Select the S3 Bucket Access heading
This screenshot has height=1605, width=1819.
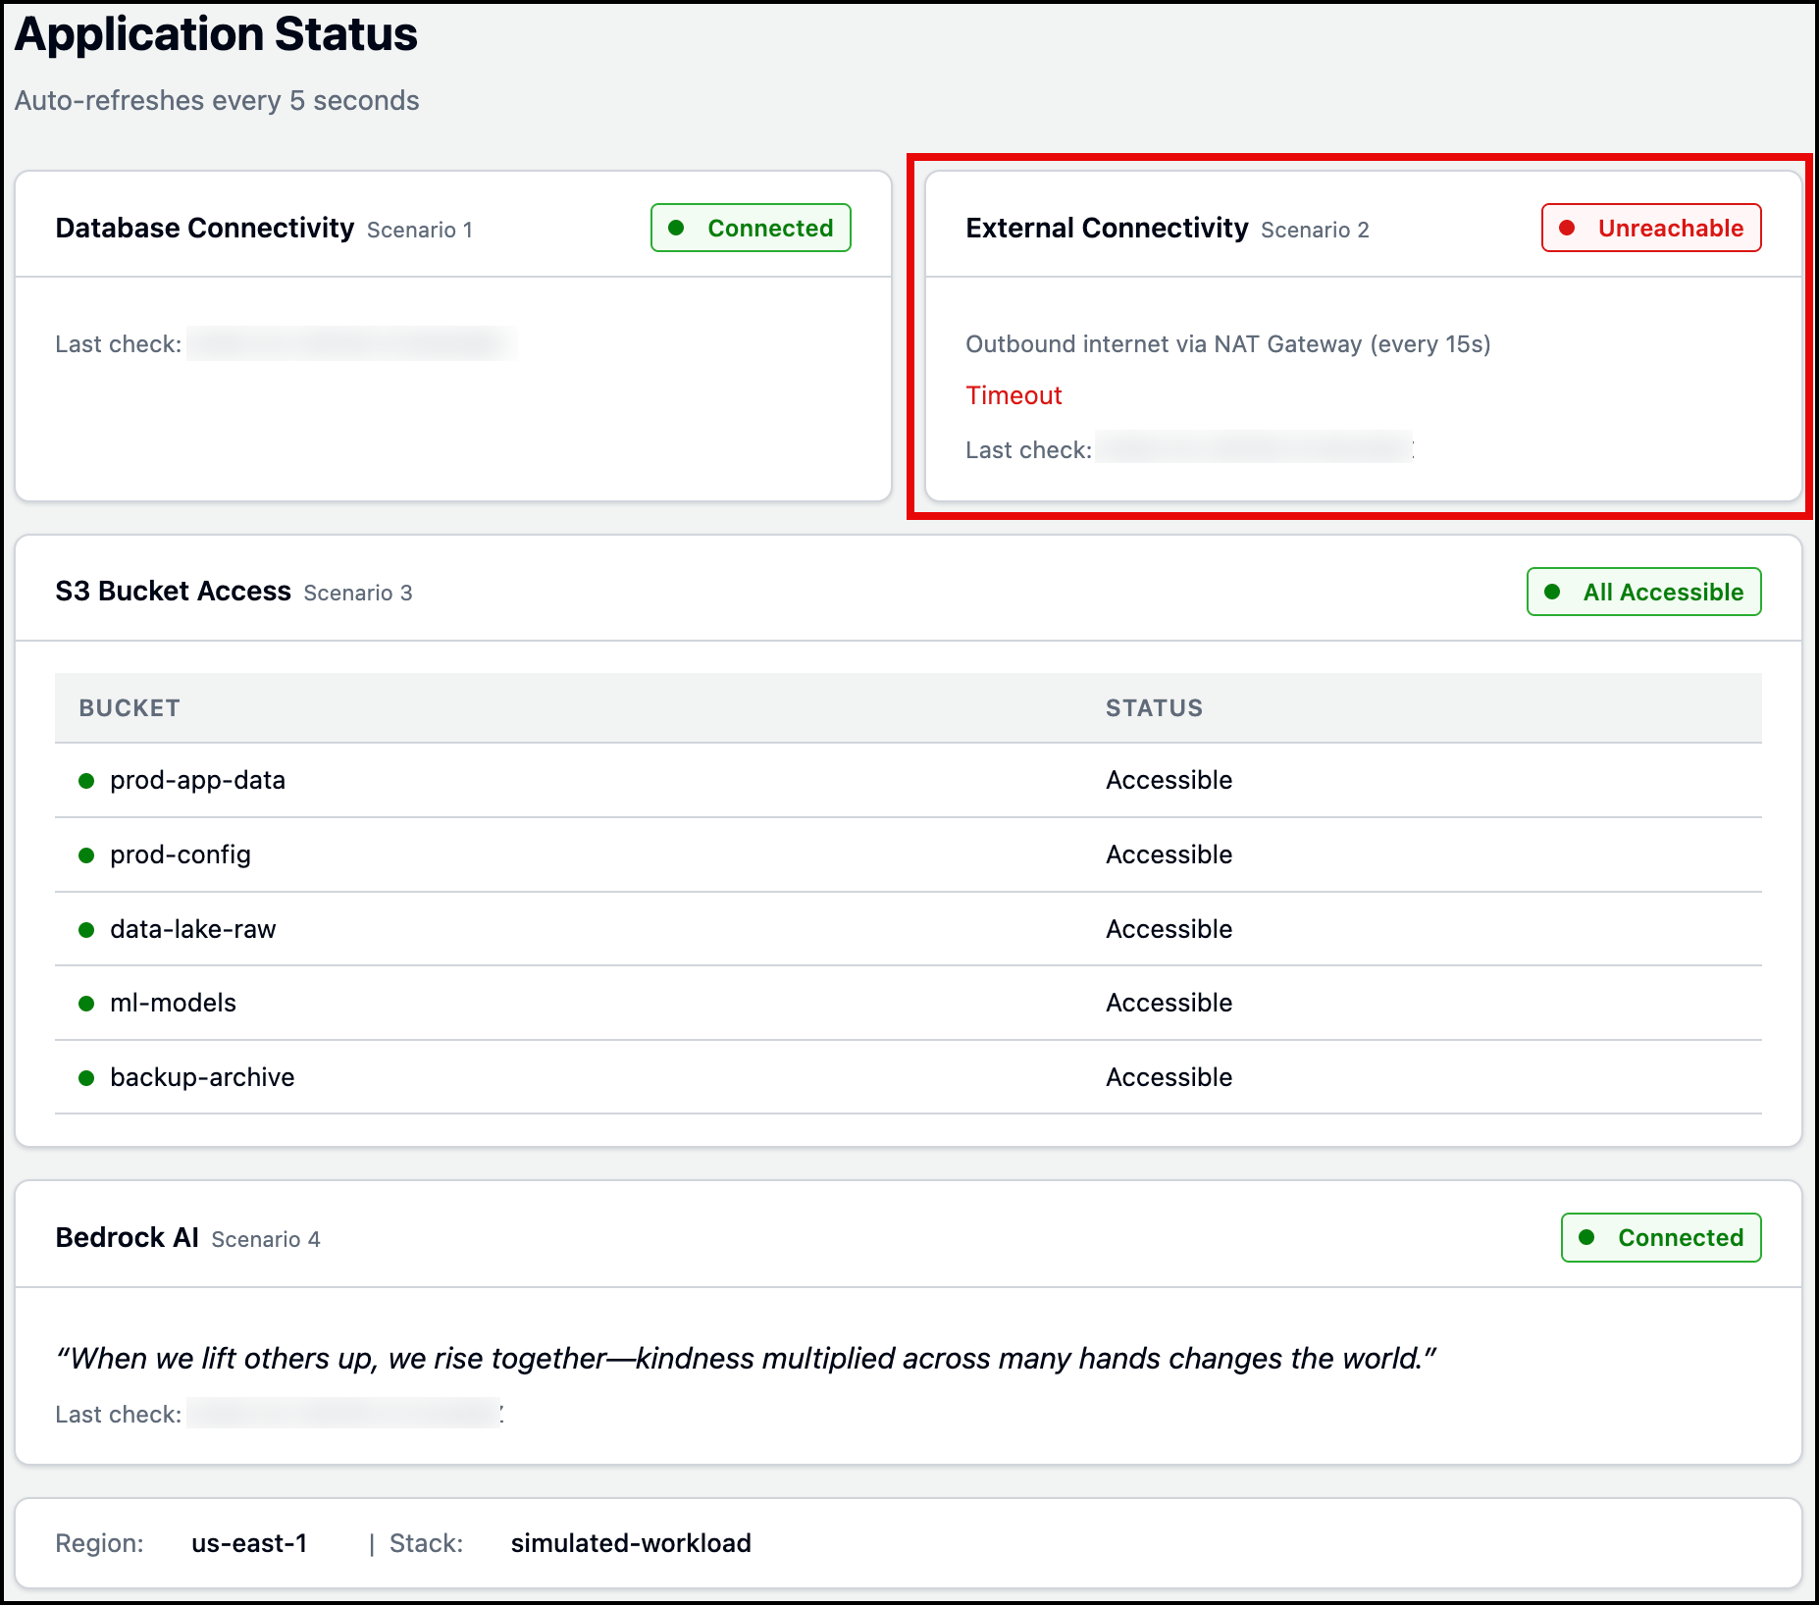pyautogui.click(x=173, y=591)
